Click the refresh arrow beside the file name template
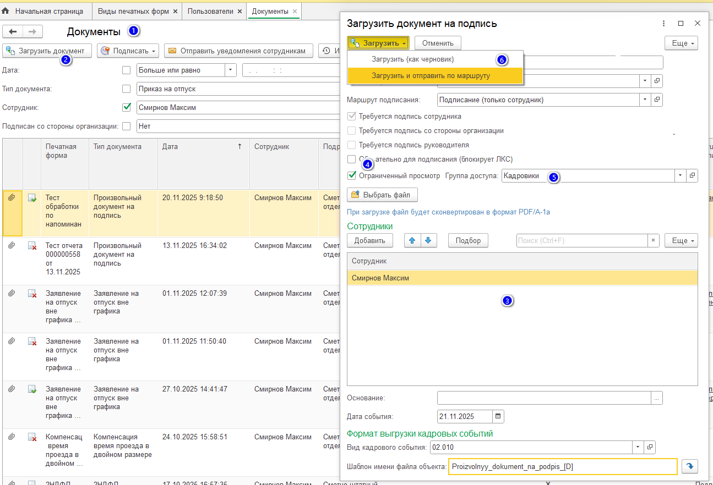The image size is (713, 485). click(690, 466)
